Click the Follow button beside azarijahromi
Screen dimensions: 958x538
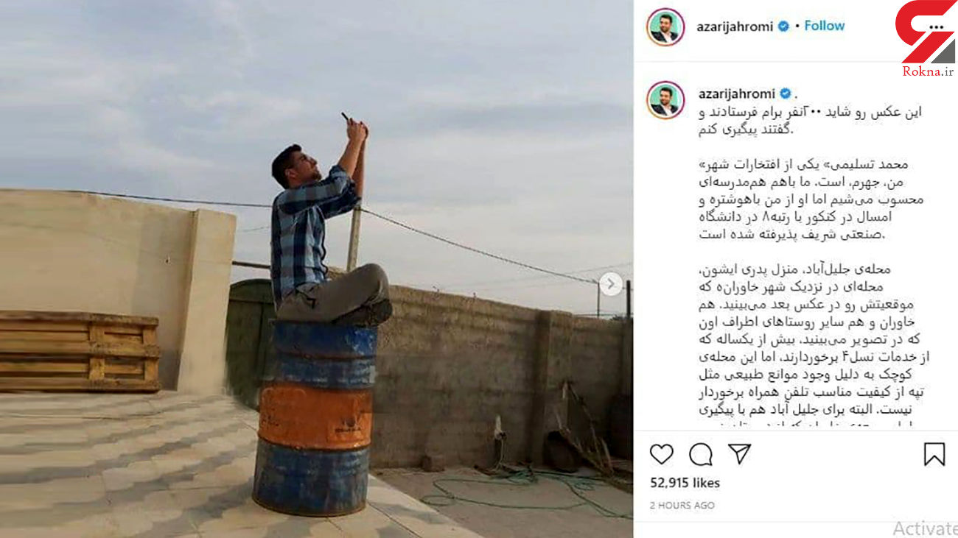click(824, 26)
